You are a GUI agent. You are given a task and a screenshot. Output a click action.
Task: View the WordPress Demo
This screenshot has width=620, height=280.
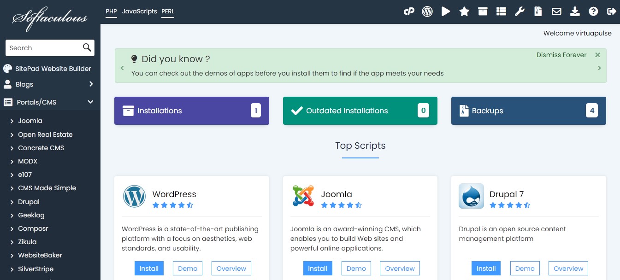188,268
